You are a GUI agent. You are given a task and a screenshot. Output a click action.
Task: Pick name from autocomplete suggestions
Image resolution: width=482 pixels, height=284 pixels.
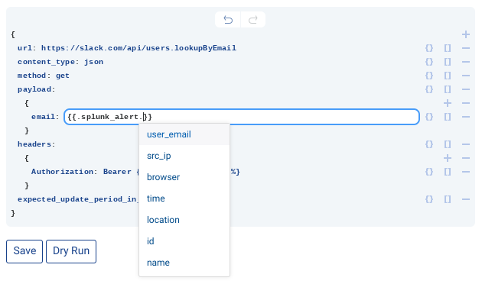(184, 263)
